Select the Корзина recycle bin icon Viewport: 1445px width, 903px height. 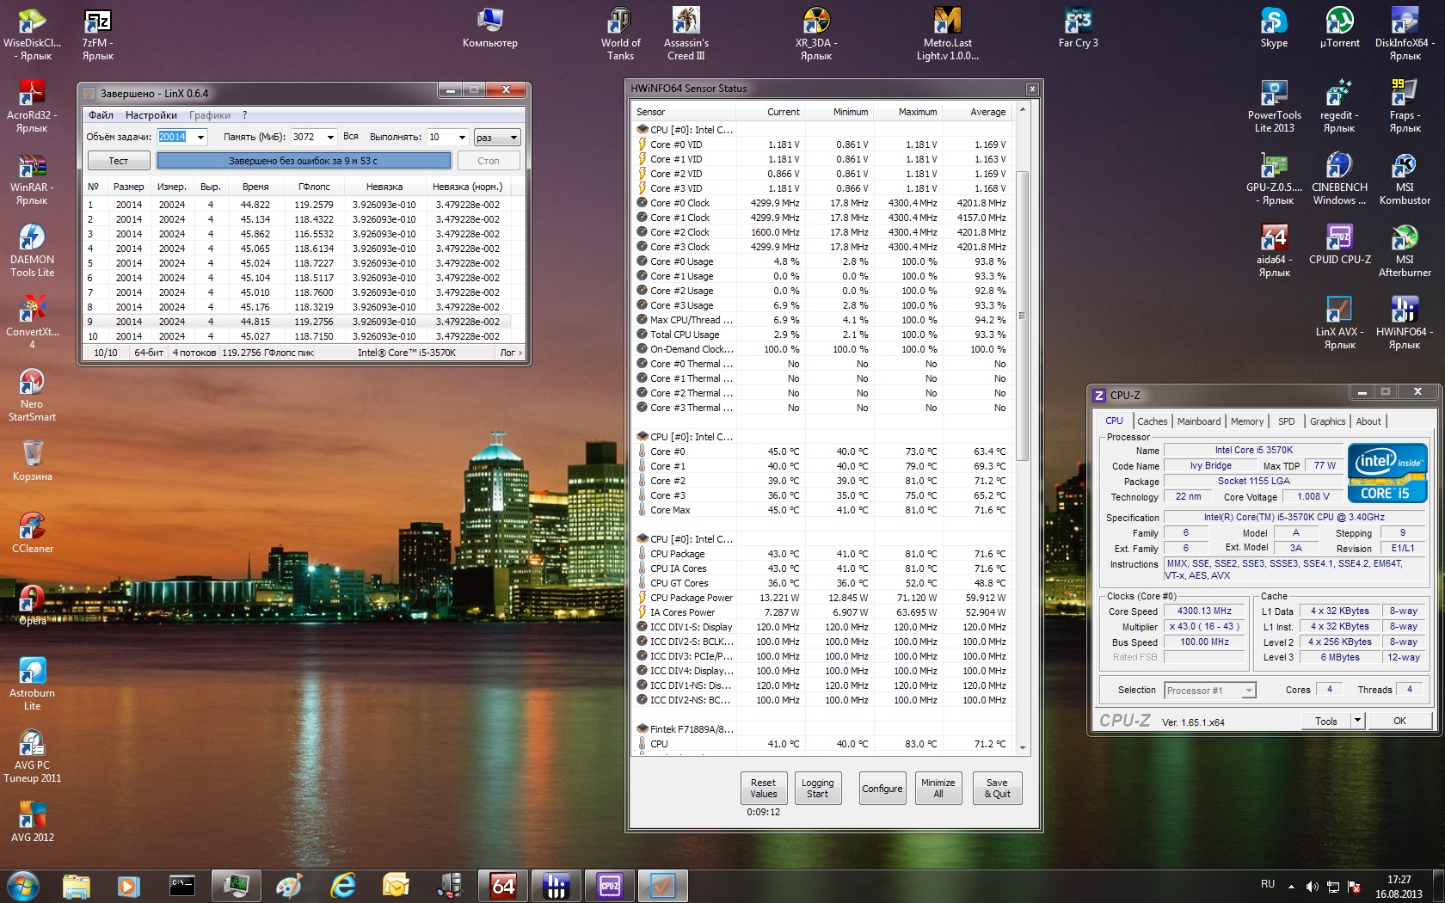32,462
